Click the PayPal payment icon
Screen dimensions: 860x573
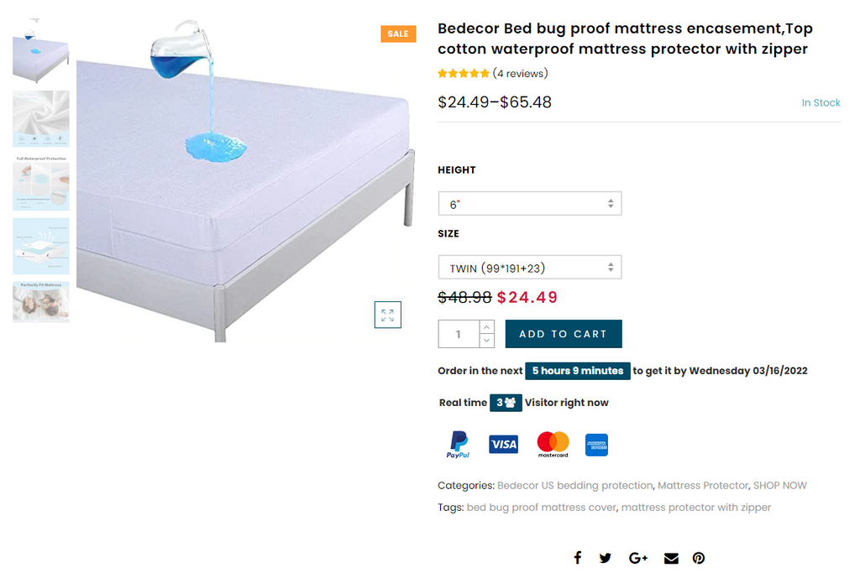pos(458,445)
